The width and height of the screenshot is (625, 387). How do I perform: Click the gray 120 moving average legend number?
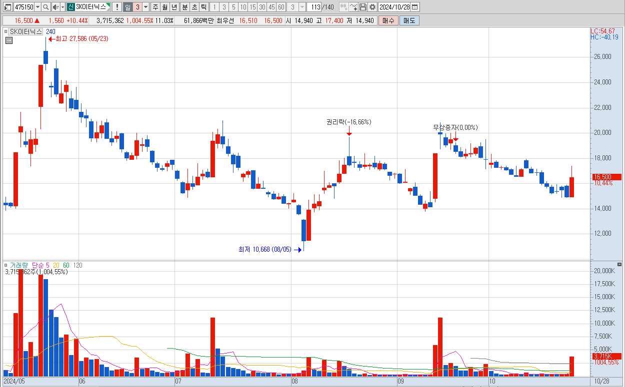click(77, 265)
